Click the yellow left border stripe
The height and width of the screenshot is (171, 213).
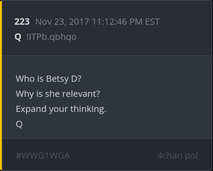point(1,85)
